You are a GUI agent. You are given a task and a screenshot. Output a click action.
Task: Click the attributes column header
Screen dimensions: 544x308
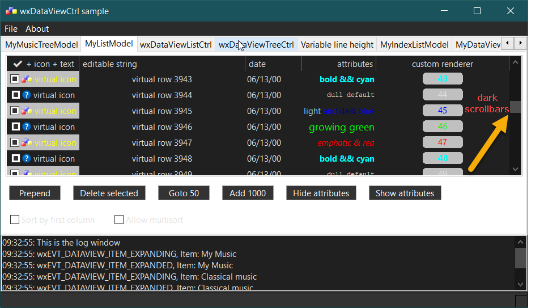339,64
